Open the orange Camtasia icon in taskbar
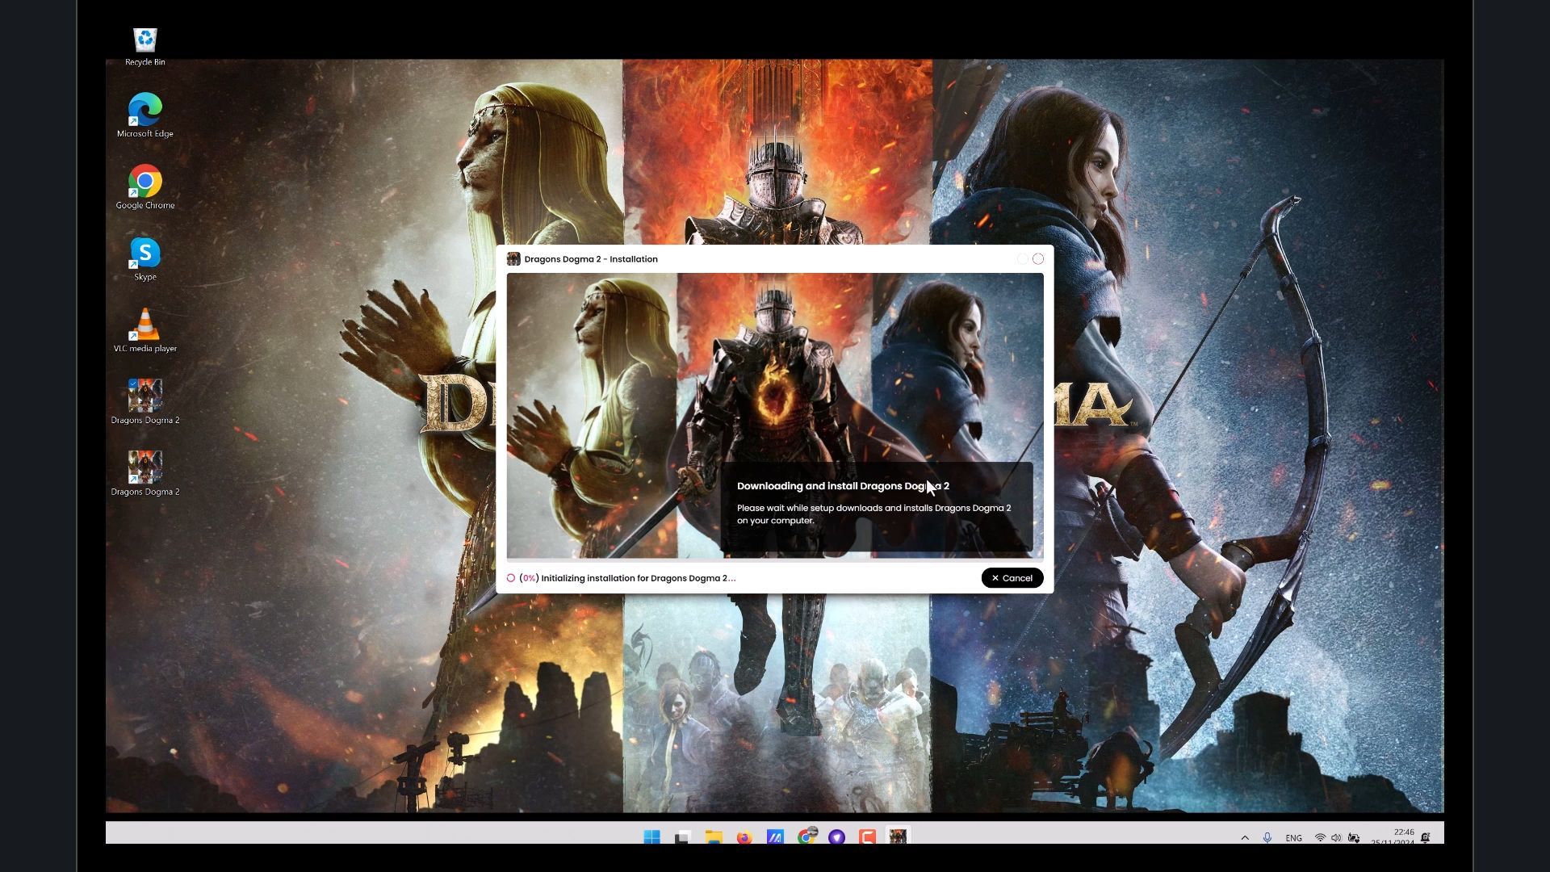 pyautogui.click(x=867, y=837)
